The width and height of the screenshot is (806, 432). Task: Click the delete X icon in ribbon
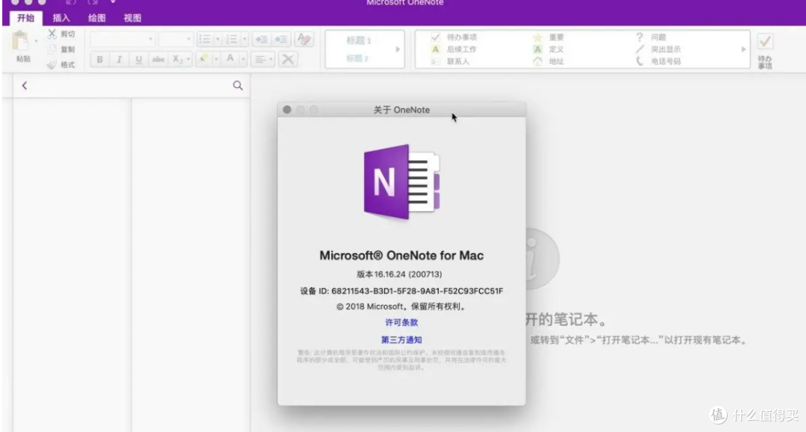[288, 59]
